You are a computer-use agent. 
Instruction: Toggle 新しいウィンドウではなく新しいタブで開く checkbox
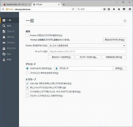27,88
